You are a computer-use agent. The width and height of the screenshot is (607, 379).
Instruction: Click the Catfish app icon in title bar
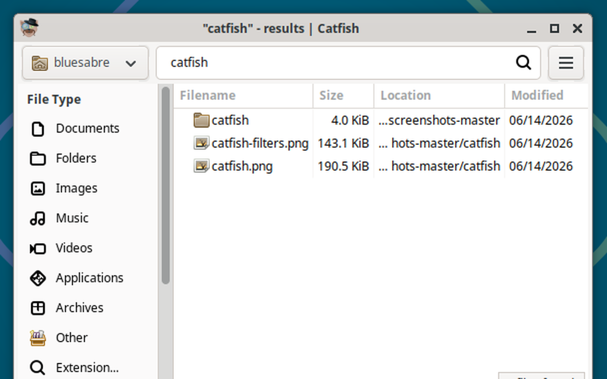30,27
